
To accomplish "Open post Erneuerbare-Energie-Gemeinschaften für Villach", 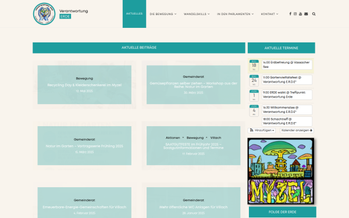I will [84, 207].
